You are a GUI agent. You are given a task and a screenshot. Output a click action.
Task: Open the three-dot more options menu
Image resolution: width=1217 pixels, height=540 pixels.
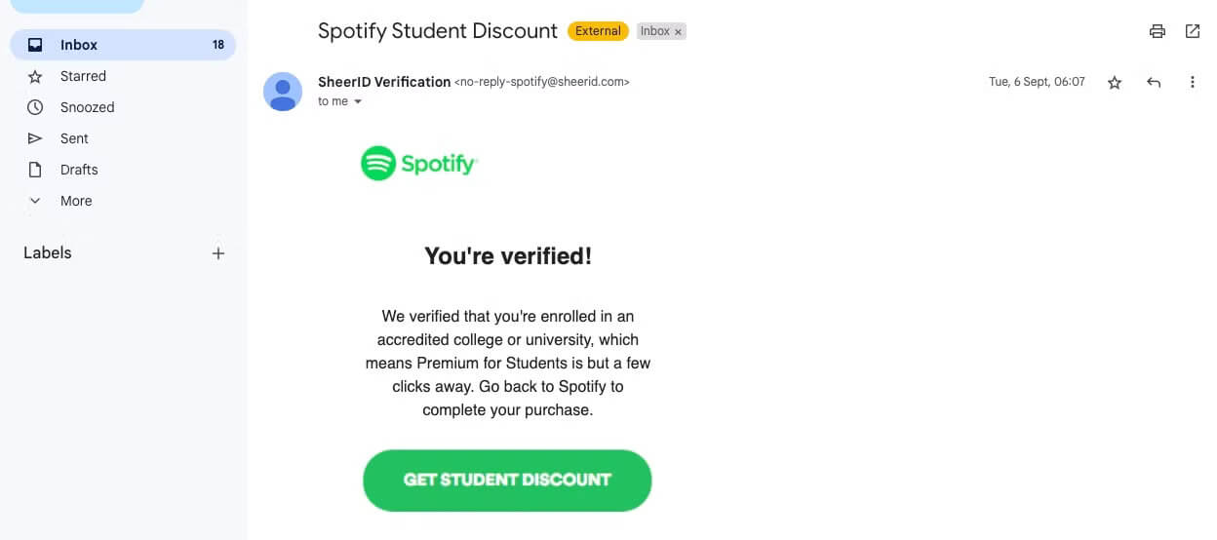pos(1192,83)
